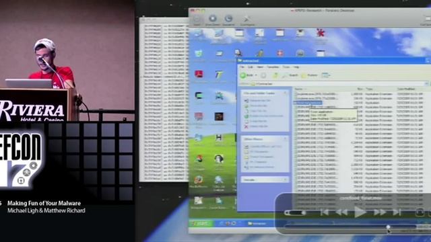Viewport: 431px width, 242px height.
Task: Click the green Back button in Explorer
Action: (x=247, y=75)
